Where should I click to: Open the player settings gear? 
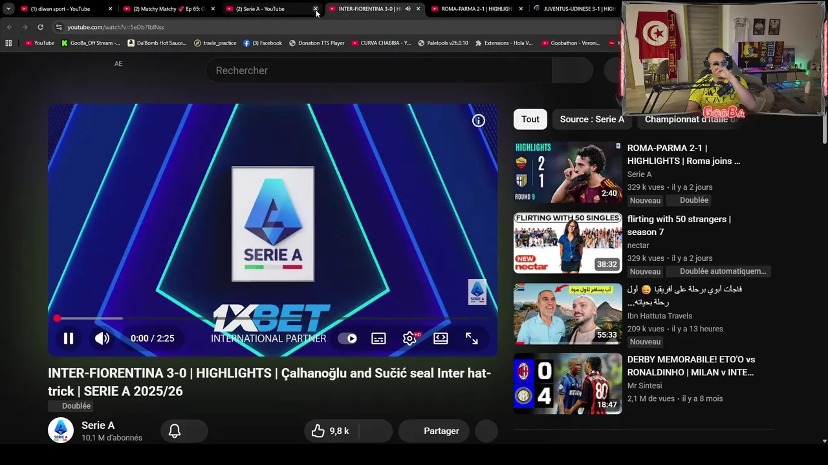pyautogui.click(x=409, y=338)
